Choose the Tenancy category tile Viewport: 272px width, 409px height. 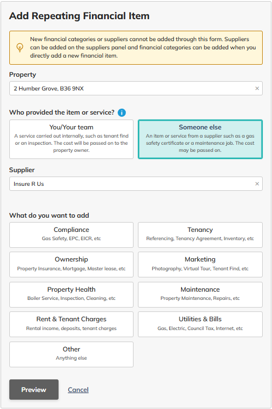200,235
